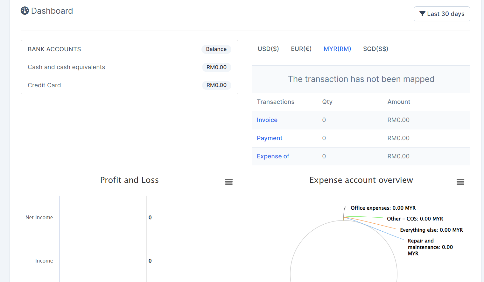
Task: Open the Invoice transactions link
Action: tap(267, 120)
